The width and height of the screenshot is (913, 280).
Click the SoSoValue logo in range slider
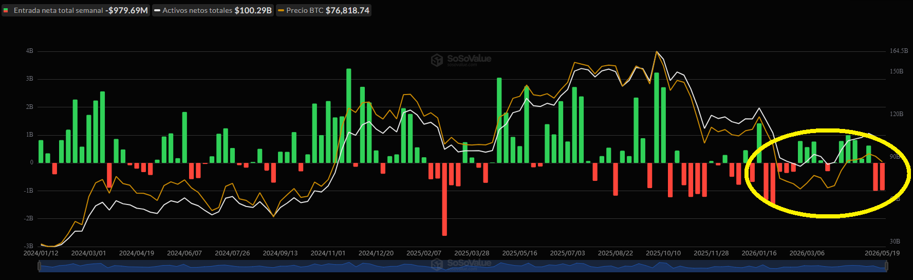pyautogui.click(x=461, y=264)
